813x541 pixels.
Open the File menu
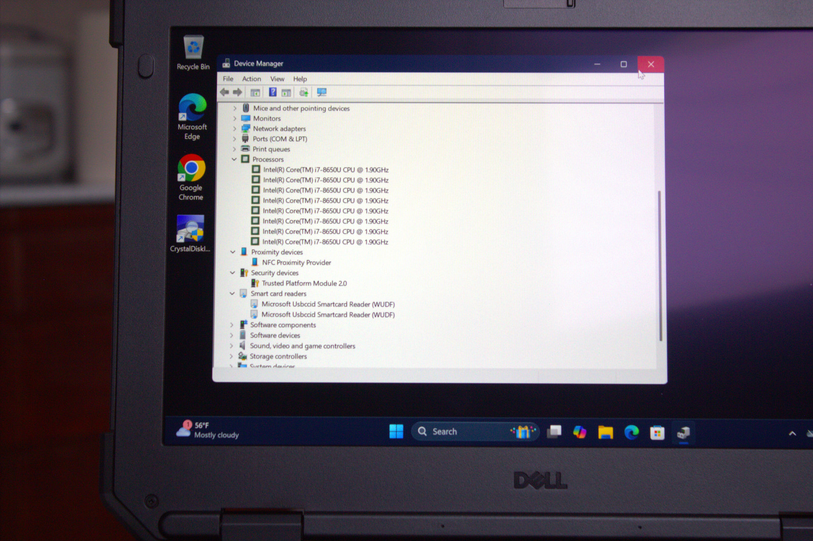point(228,79)
